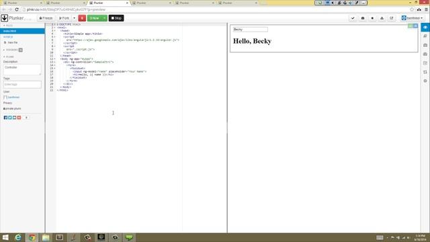Collapse the PLUNK section header
This screenshot has width=430, height=242.
click(9, 56)
